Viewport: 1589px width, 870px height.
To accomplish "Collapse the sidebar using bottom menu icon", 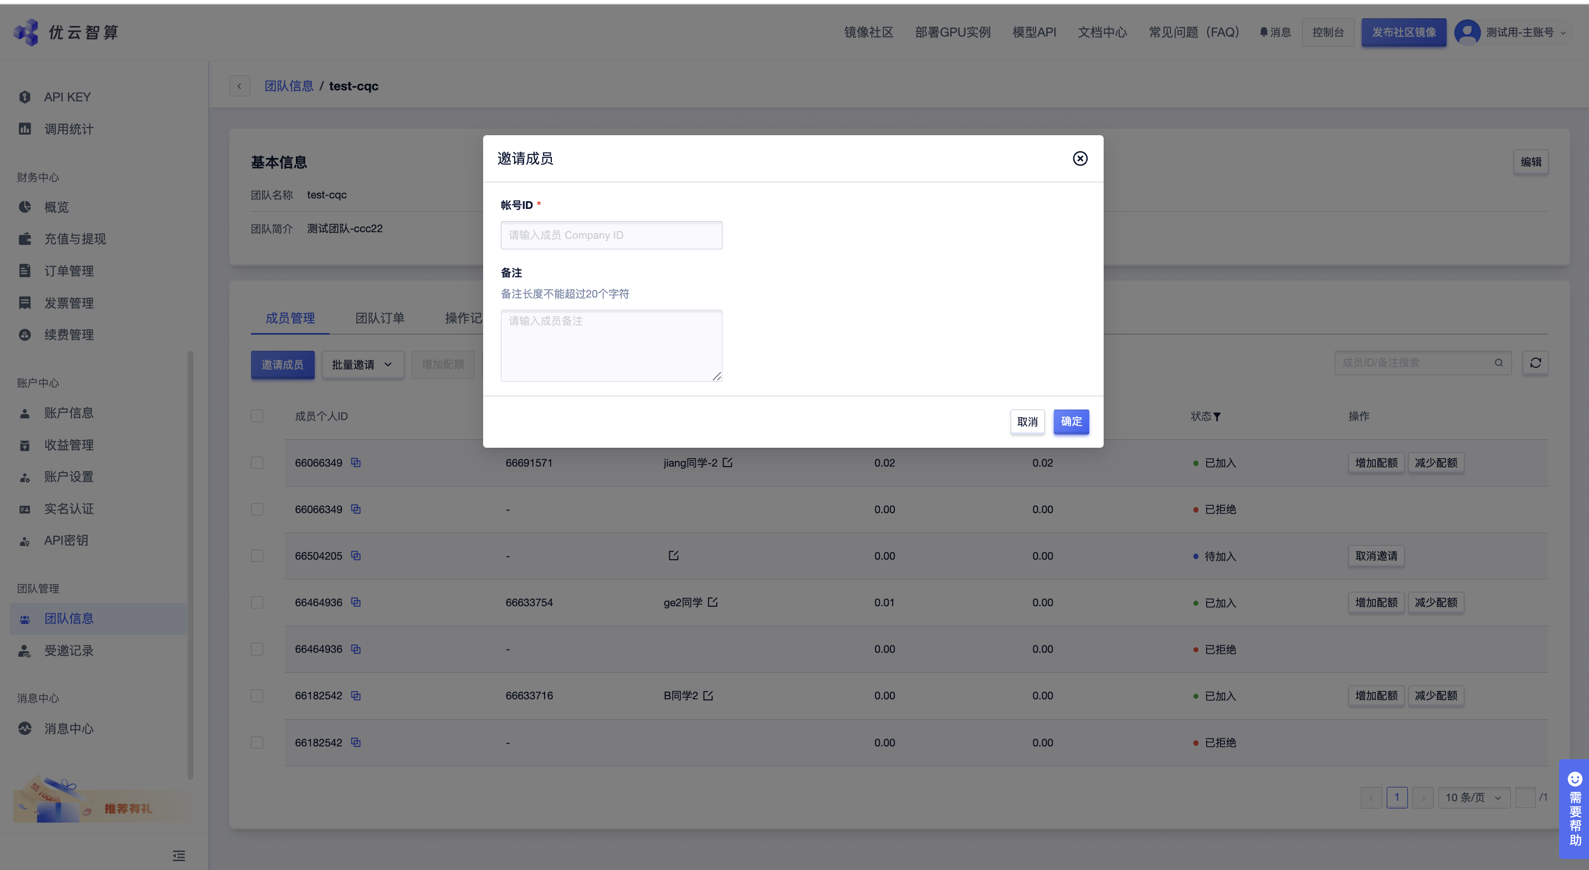I will point(179,855).
